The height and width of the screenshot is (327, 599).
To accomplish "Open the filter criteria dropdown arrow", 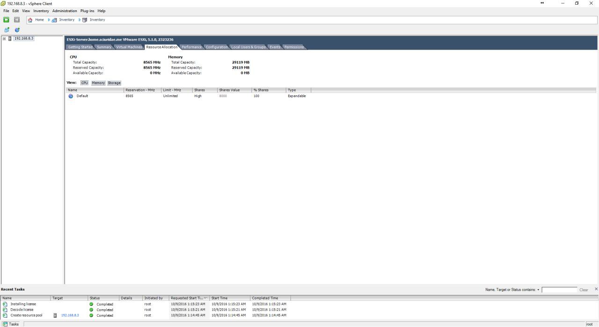I will (539, 290).
